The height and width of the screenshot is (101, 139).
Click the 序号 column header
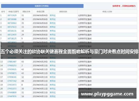pyautogui.click(x=3, y=12)
